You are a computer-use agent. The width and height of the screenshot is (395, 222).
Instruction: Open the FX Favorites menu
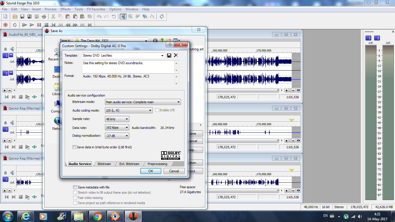[x=96, y=9]
